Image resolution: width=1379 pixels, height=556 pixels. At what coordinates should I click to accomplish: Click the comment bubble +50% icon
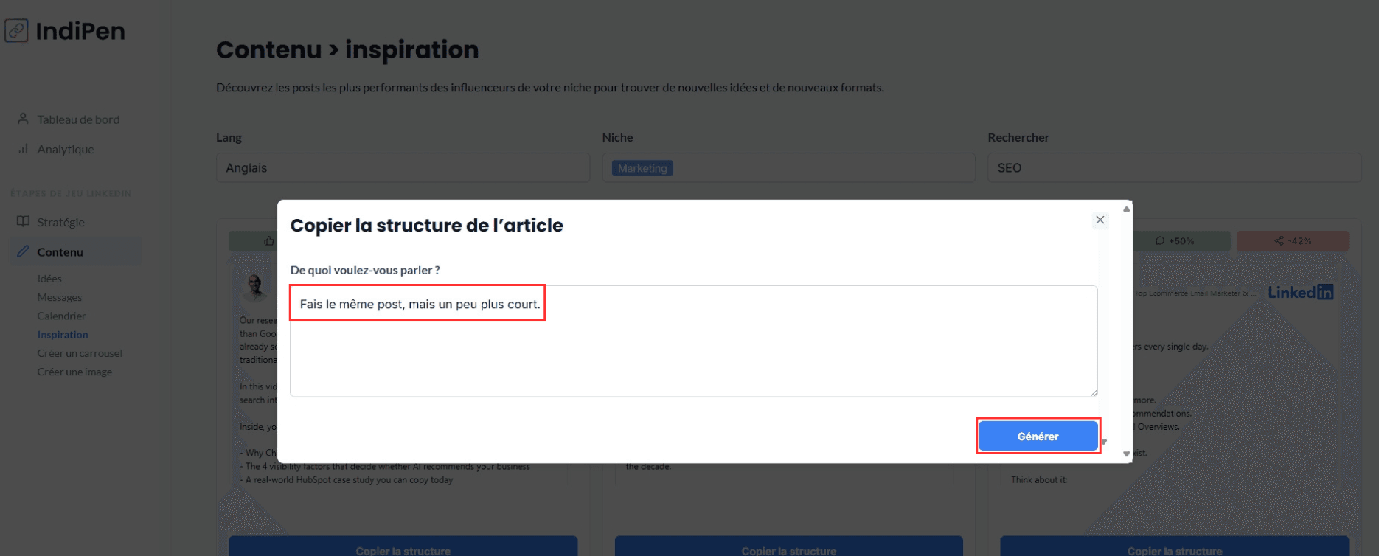(1160, 241)
